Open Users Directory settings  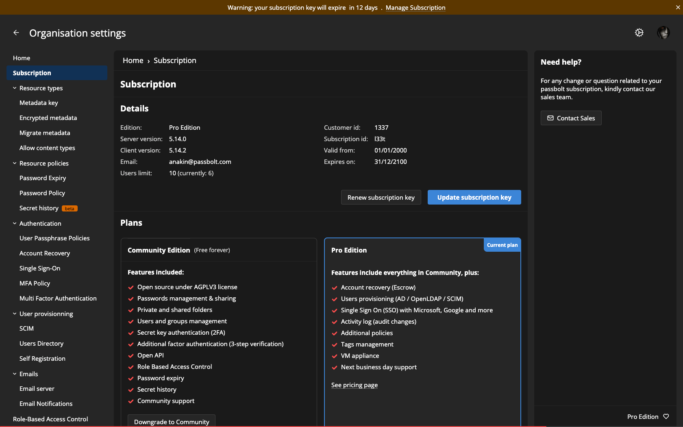pos(41,344)
